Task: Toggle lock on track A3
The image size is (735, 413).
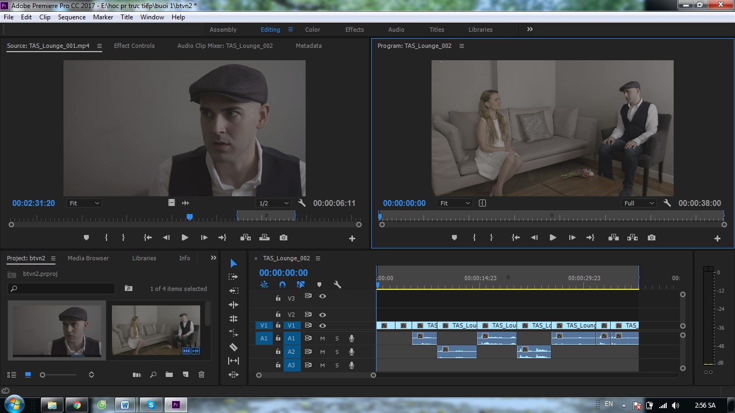Action: tap(278, 365)
